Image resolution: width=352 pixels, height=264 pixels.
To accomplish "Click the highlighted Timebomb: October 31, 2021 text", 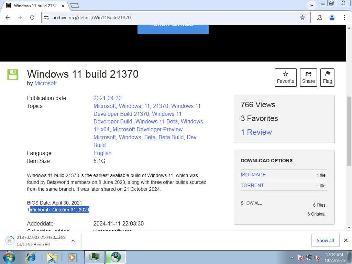I will pyautogui.click(x=60, y=210).
